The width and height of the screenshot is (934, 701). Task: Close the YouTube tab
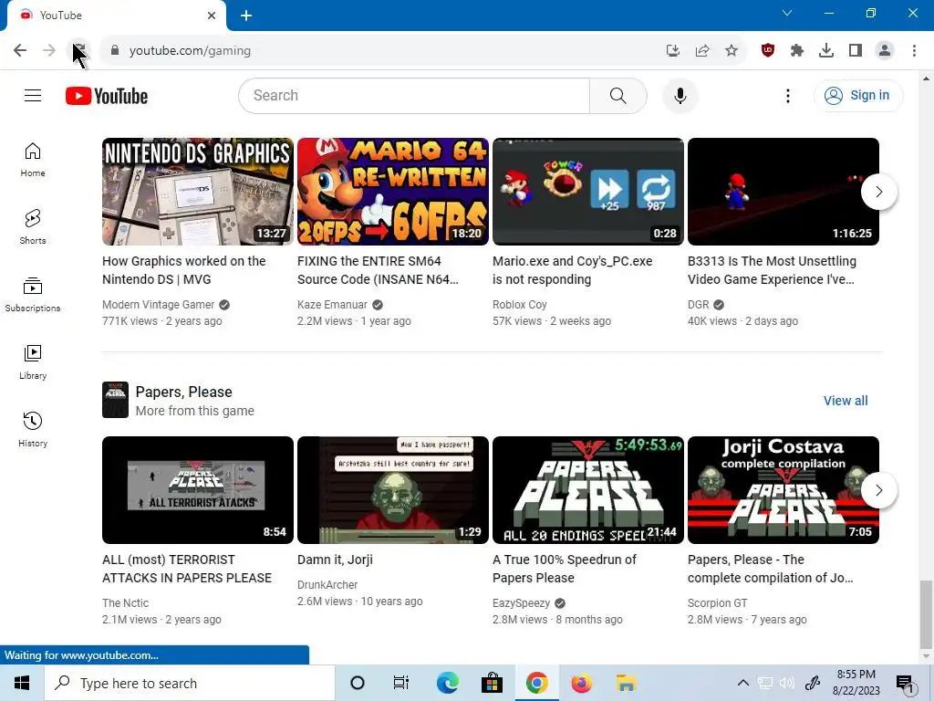click(212, 16)
